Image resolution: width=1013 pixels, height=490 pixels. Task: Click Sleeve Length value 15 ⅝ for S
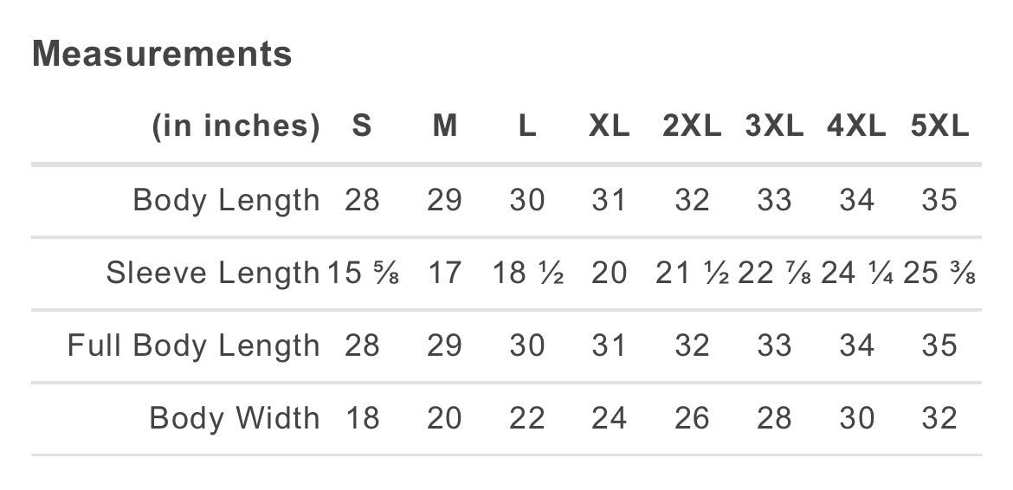[363, 273]
